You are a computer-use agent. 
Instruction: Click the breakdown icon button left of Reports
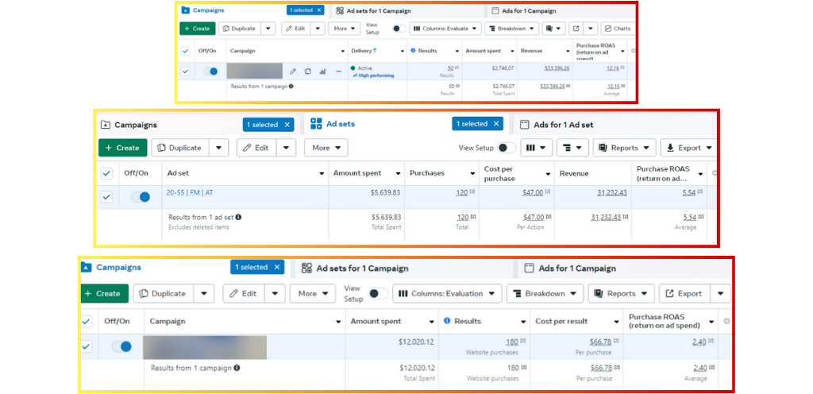tap(572, 148)
